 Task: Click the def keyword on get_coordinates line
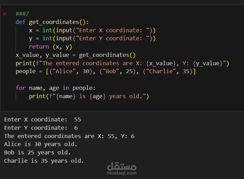(20, 22)
